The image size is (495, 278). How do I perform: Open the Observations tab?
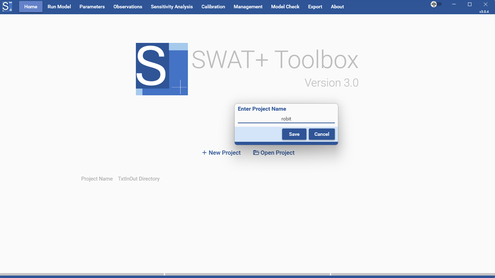pos(128,7)
